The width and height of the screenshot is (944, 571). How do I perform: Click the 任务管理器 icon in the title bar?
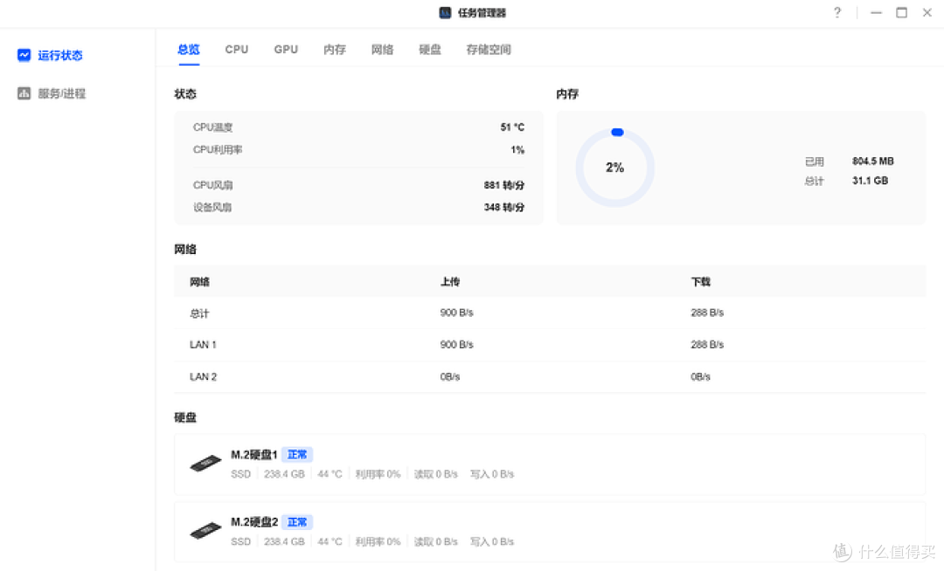click(442, 12)
